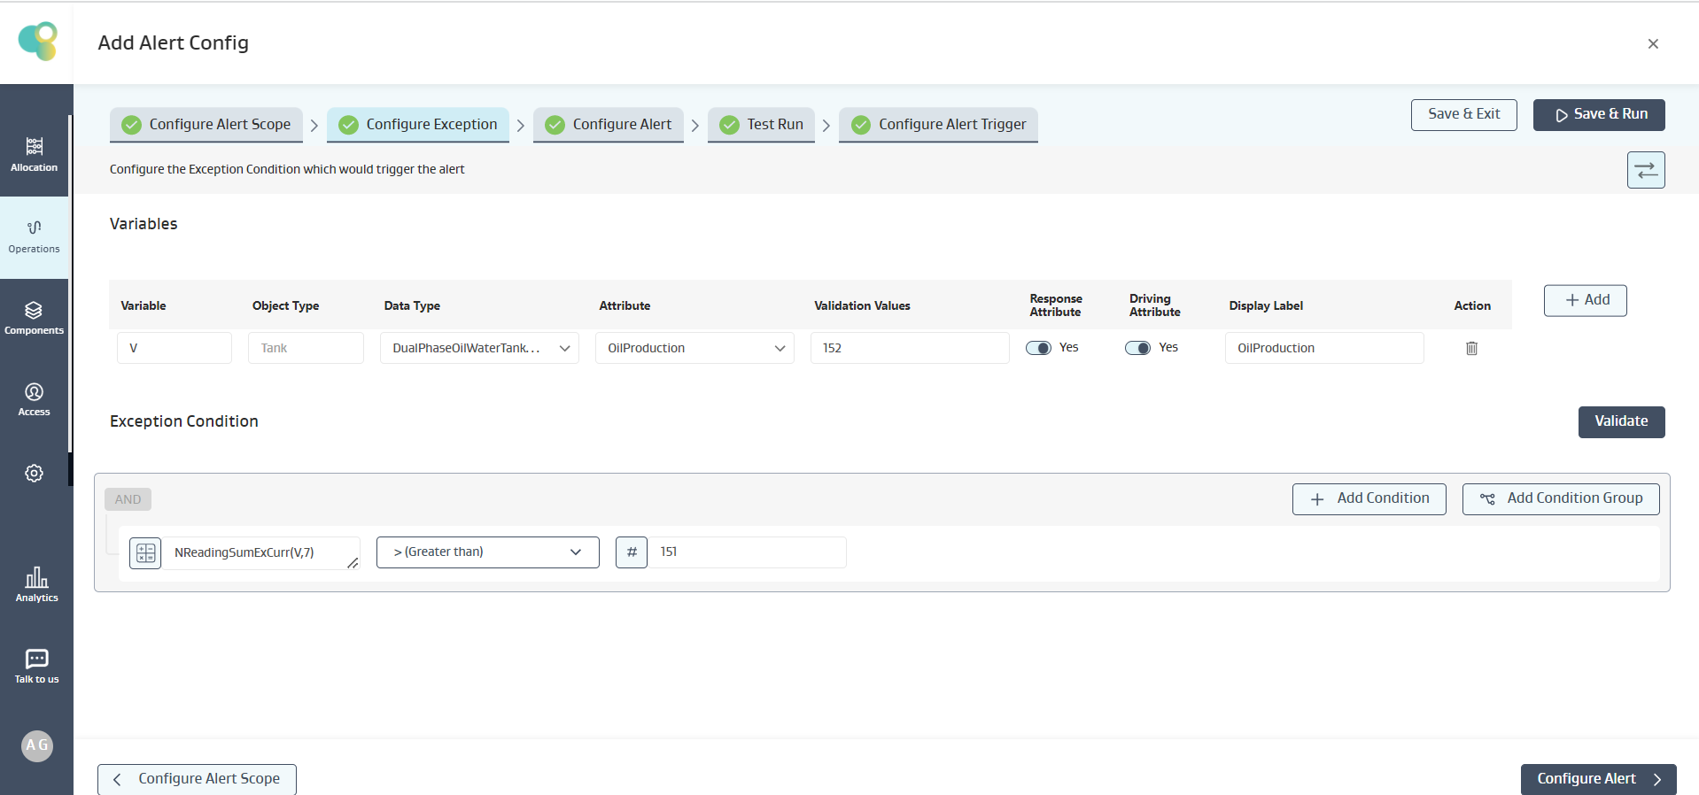This screenshot has width=1699, height=795.
Task: Open the Operations sidebar section
Action: click(34, 236)
